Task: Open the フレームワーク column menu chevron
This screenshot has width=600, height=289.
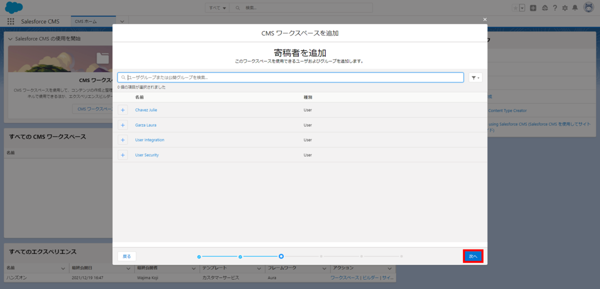Action: pyautogui.click(x=324, y=268)
